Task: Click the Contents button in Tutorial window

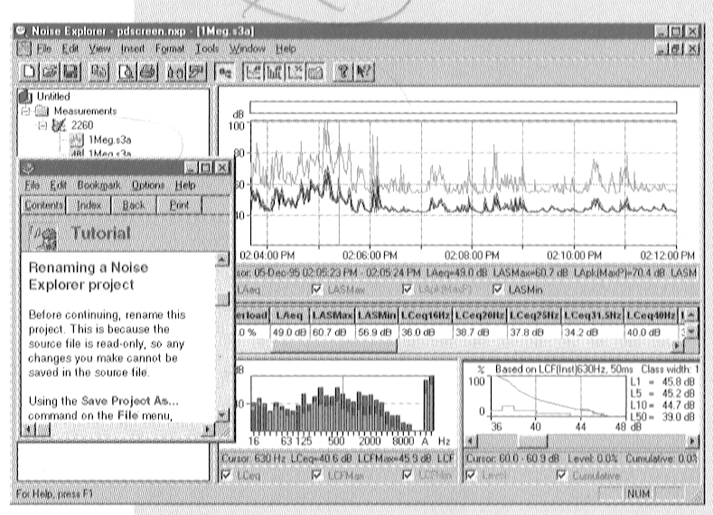Action: tap(43, 205)
